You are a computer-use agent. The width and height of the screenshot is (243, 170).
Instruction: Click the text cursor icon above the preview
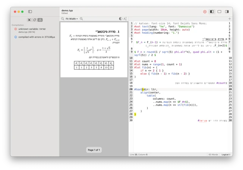point(125,19)
